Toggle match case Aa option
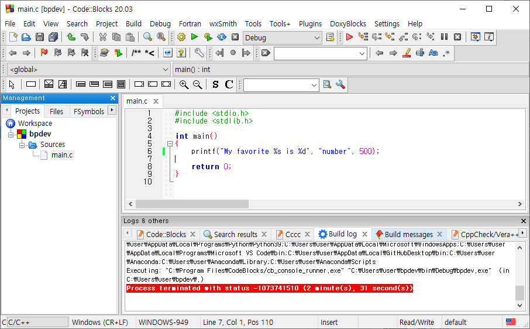Viewport: 530px width, 329px height. pyautogui.click(x=433, y=53)
